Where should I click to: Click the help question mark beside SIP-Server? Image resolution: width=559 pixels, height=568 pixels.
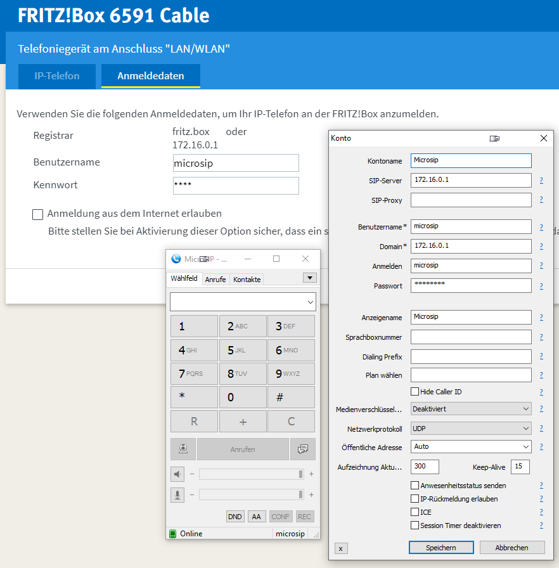[x=541, y=181]
